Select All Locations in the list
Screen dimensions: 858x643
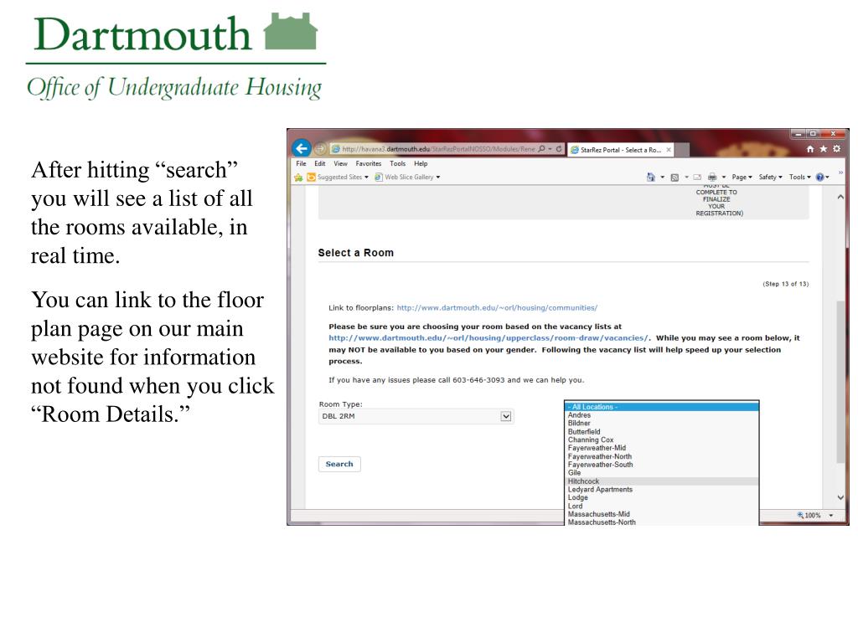(x=662, y=407)
